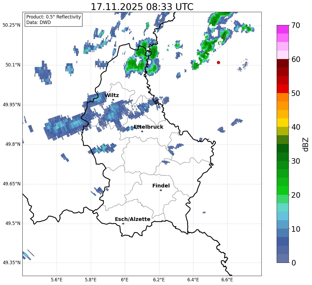Click the 0 tick on the colorbar
This screenshot has width=312, height=285.
tap(294, 263)
